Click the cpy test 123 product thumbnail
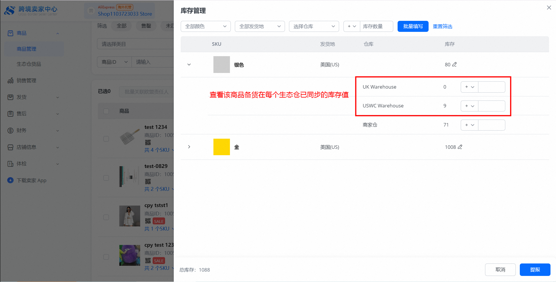 (x=130, y=255)
